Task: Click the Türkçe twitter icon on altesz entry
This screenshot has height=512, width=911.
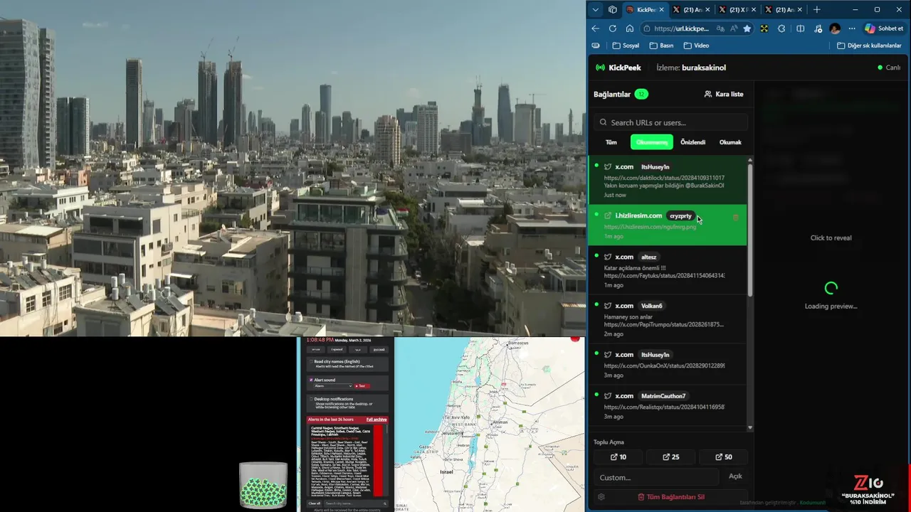Action: 608,257
